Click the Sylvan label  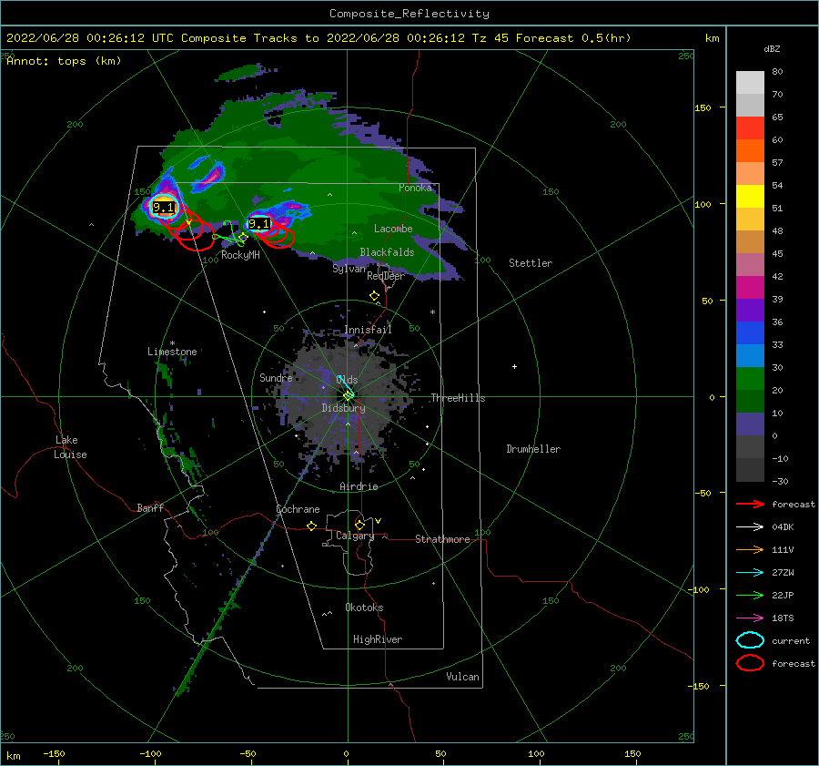click(x=349, y=269)
